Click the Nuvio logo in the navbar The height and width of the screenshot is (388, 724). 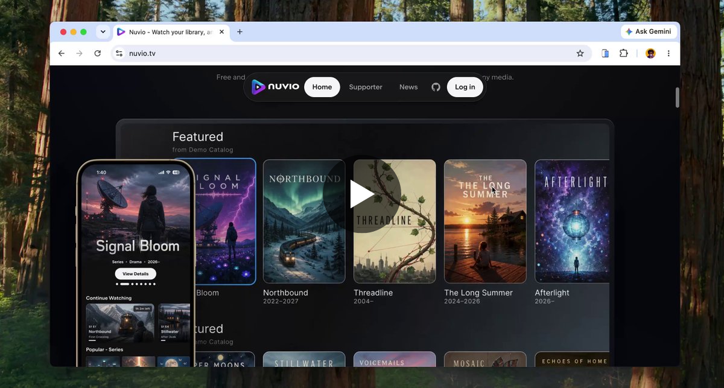[275, 87]
